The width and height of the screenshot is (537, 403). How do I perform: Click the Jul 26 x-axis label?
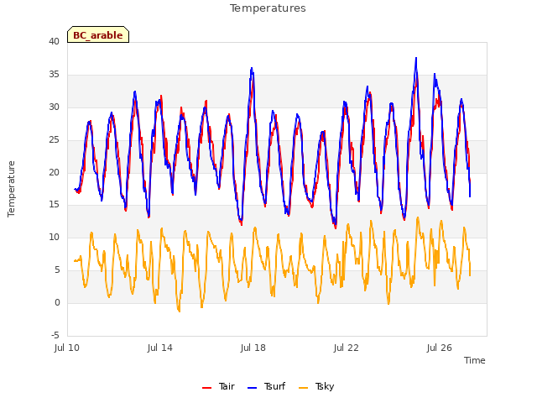[440, 348]
